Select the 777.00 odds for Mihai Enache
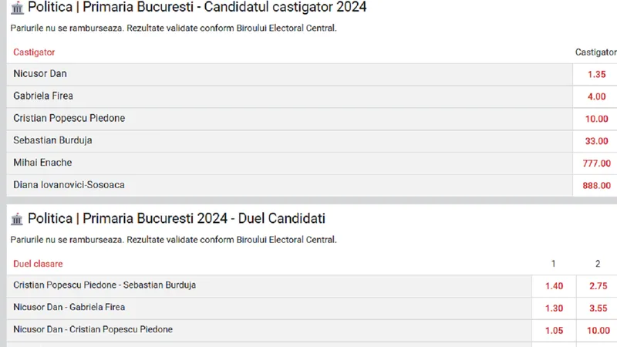Viewport: 617px width, 347px height. (x=596, y=163)
